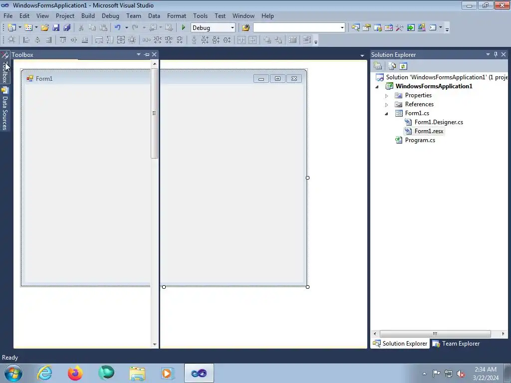Click the Tab Order layout icon
Viewport: 511px width, 383px height.
307,40
